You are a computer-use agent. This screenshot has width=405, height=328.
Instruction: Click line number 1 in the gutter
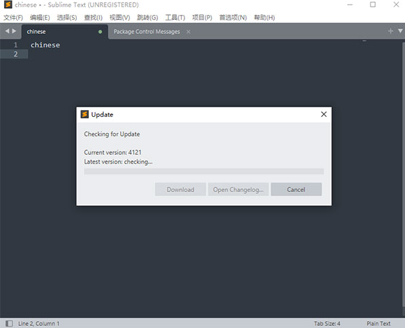point(16,45)
